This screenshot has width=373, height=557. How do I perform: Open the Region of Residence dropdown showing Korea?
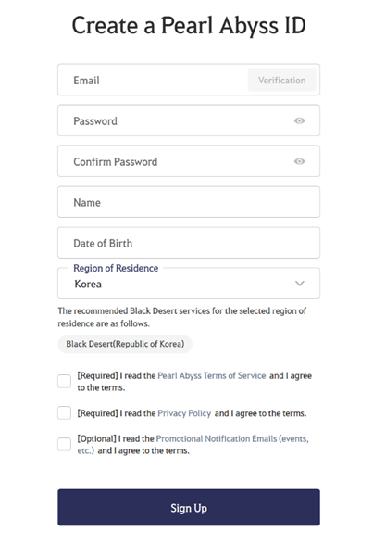coord(189,284)
